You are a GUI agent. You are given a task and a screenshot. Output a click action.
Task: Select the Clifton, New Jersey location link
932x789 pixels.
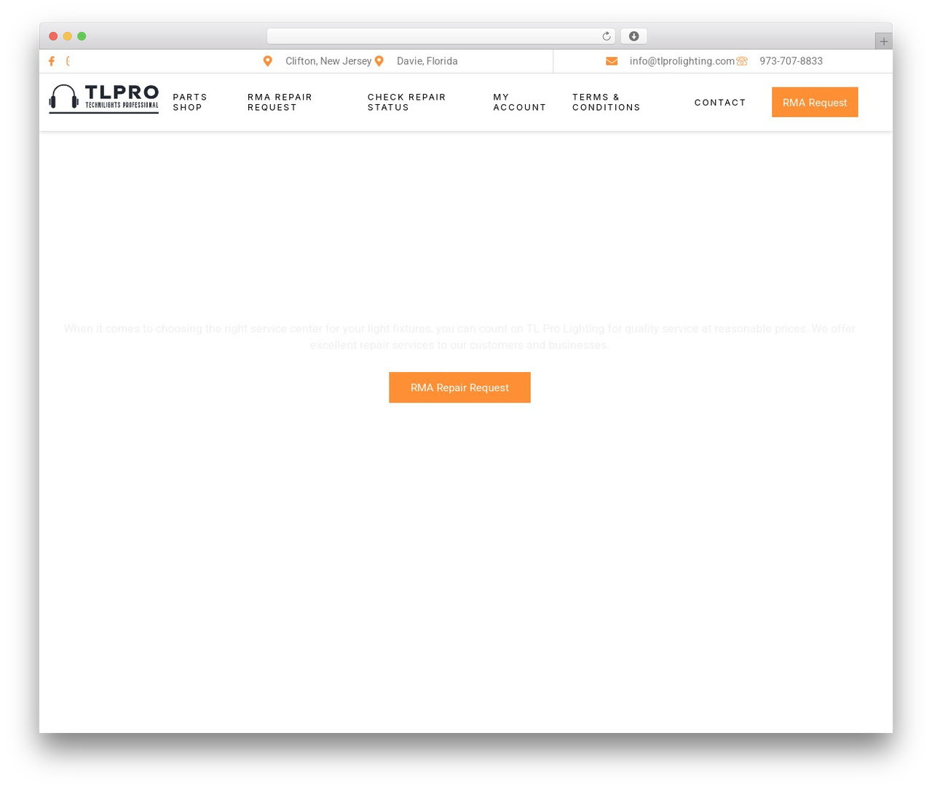[x=328, y=61]
